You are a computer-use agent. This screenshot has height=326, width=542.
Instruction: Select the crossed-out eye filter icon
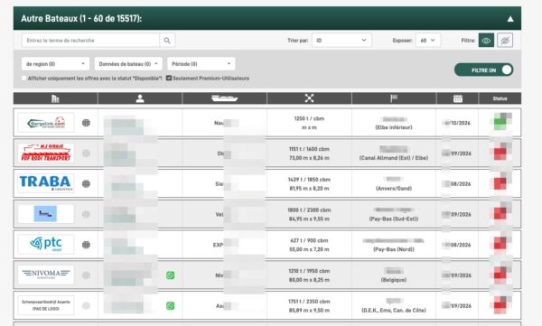[x=505, y=41]
